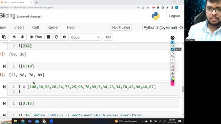The width and height of the screenshot is (221, 124).
Task: Click the Python logo icon
Action: [x=156, y=16]
